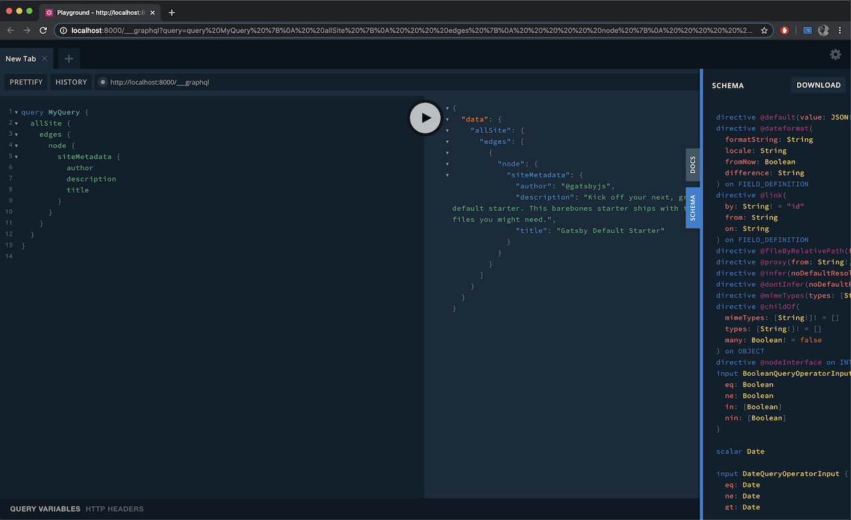Reload the current page
This screenshot has width=851, height=520.
tap(43, 30)
